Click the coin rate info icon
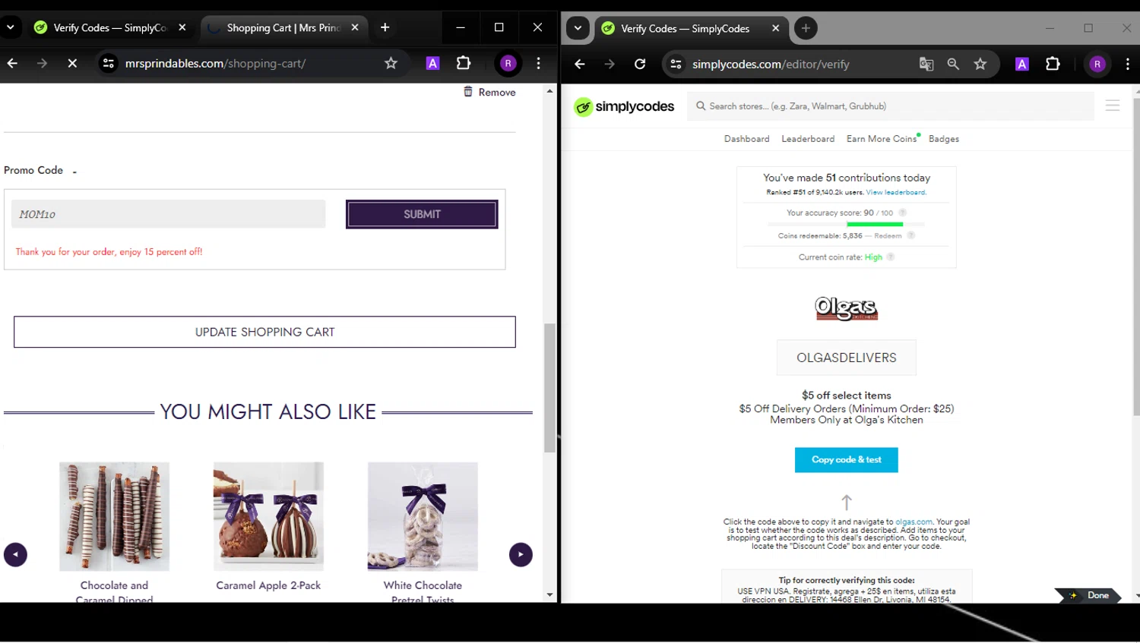Screen dimensions: 1140x643 tap(891, 257)
